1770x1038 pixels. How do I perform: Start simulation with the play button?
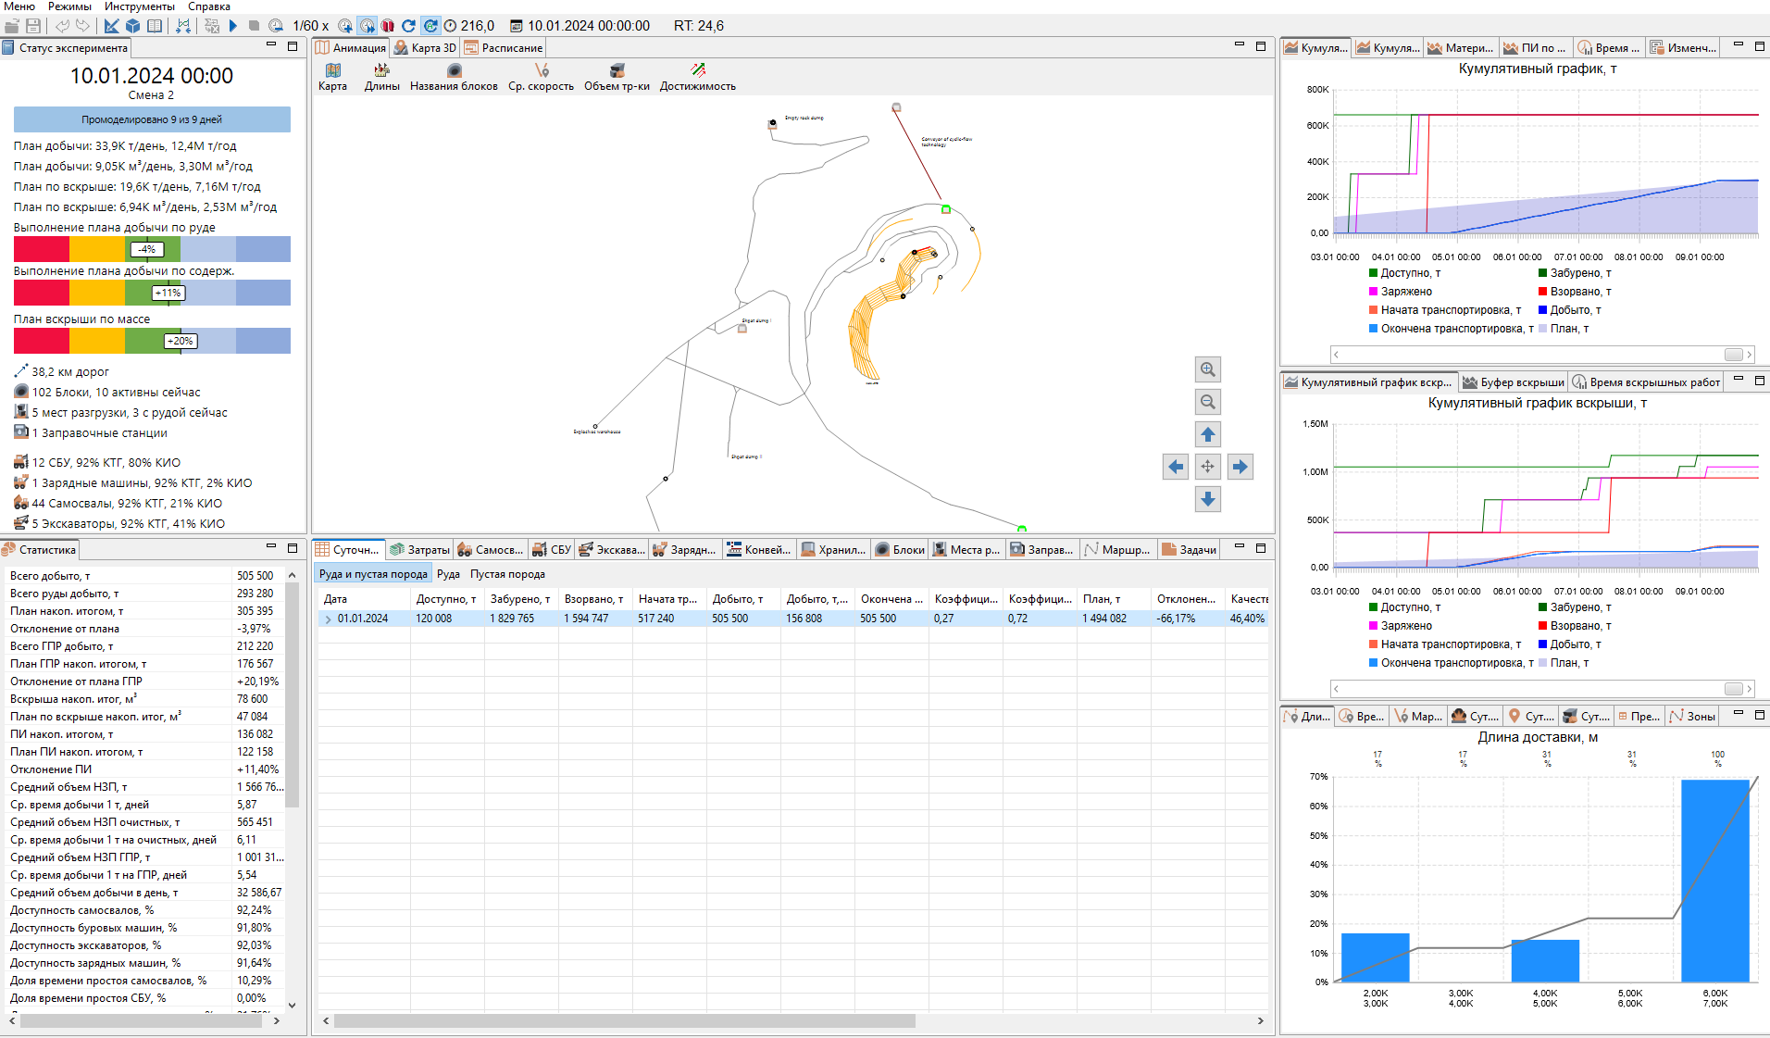click(233, 26)
